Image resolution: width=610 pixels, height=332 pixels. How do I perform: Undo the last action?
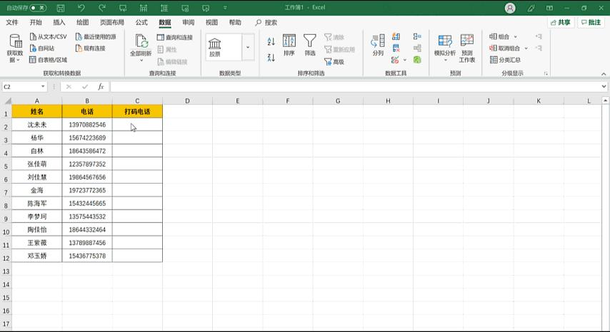[x=81, y=8]
